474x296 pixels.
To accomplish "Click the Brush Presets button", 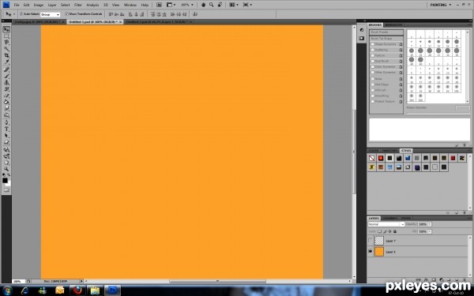I will tap(386, 32).
